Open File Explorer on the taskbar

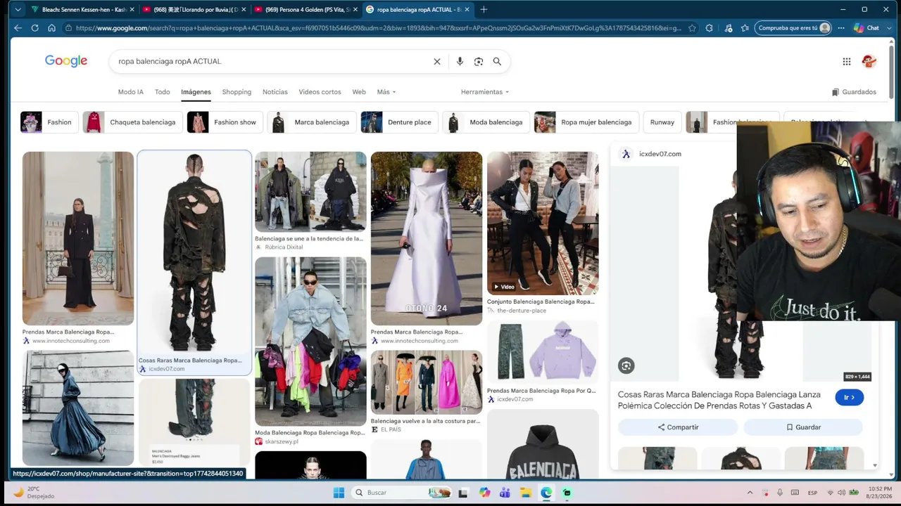[526, 493]
